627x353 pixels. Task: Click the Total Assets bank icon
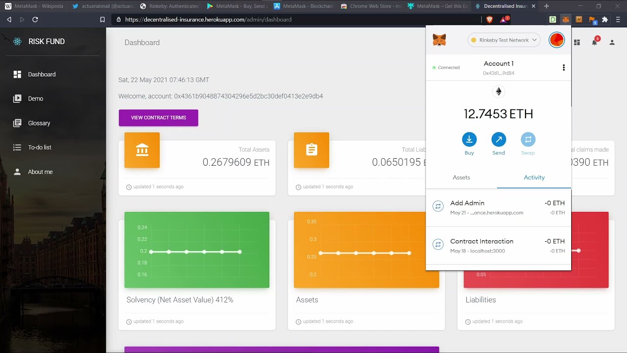coord(142,150)
